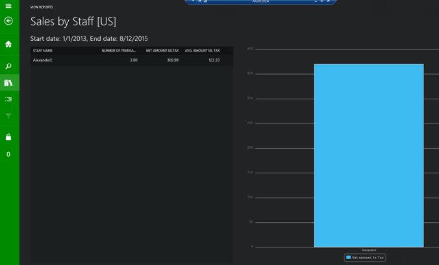Click the Net amount Ex.Tax legend swatch
The image size is (439, 265).
[x=349, y=258]
